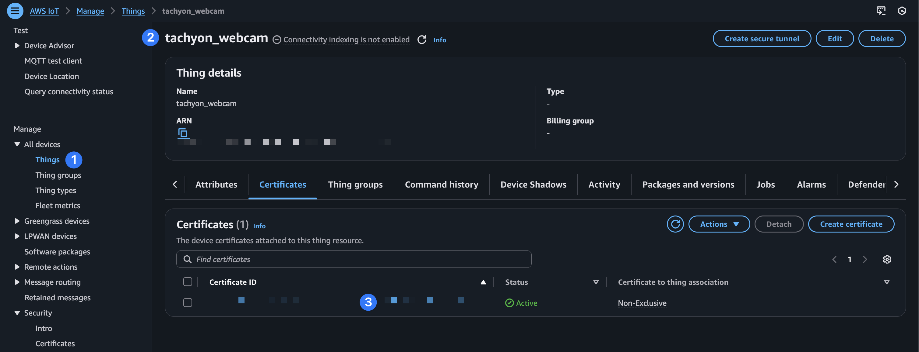Click Create certificate button

pos(851,224)
